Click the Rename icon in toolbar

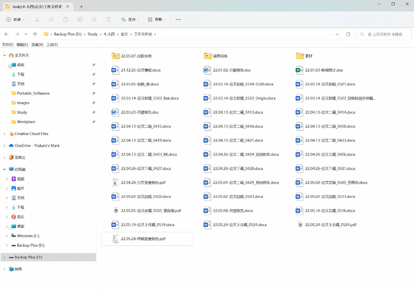click(x=80, y=20)
